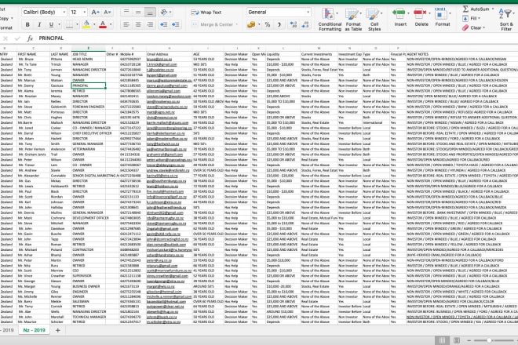Click the center text horizontally icon
518x345 pixels.
point(138,24)
